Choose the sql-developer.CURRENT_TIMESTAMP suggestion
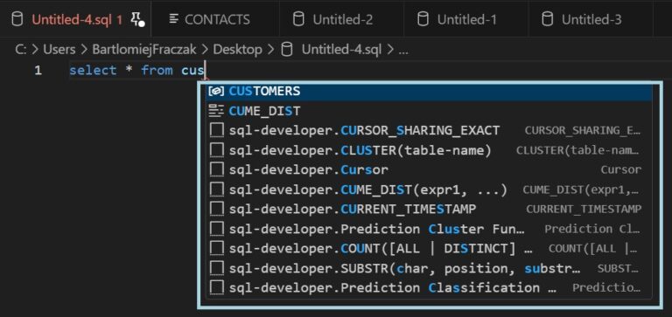Screen dimensions: 672x317 tap(429, 210)
